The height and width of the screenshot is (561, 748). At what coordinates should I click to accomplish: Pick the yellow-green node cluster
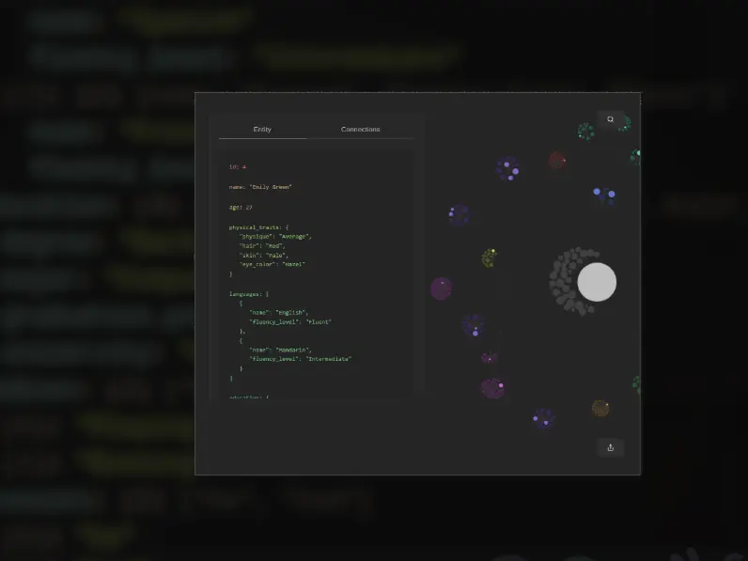pos(490,257)
